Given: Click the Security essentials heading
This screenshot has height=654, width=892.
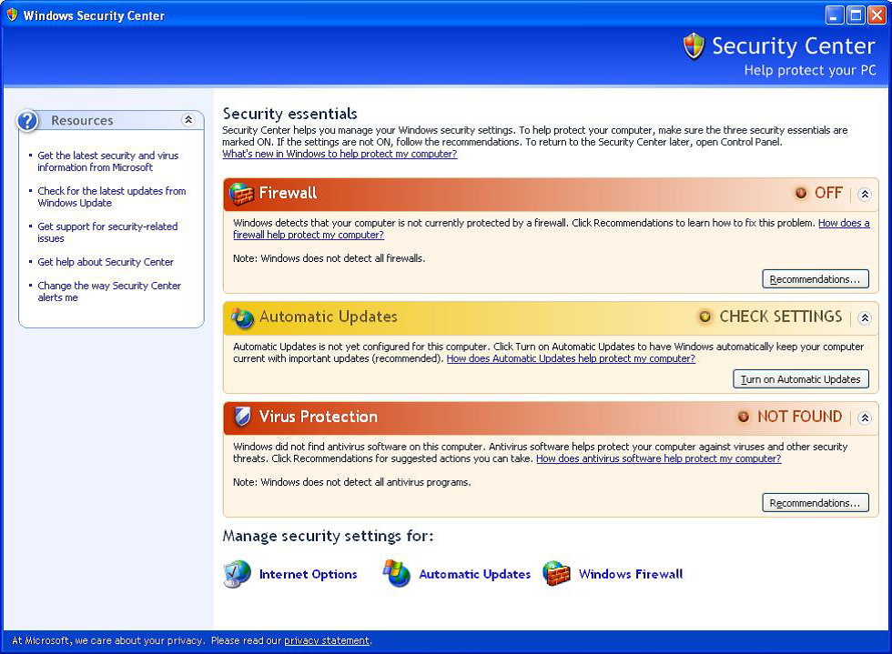Looking at the screenshot, I should click(x=290, y=114).
